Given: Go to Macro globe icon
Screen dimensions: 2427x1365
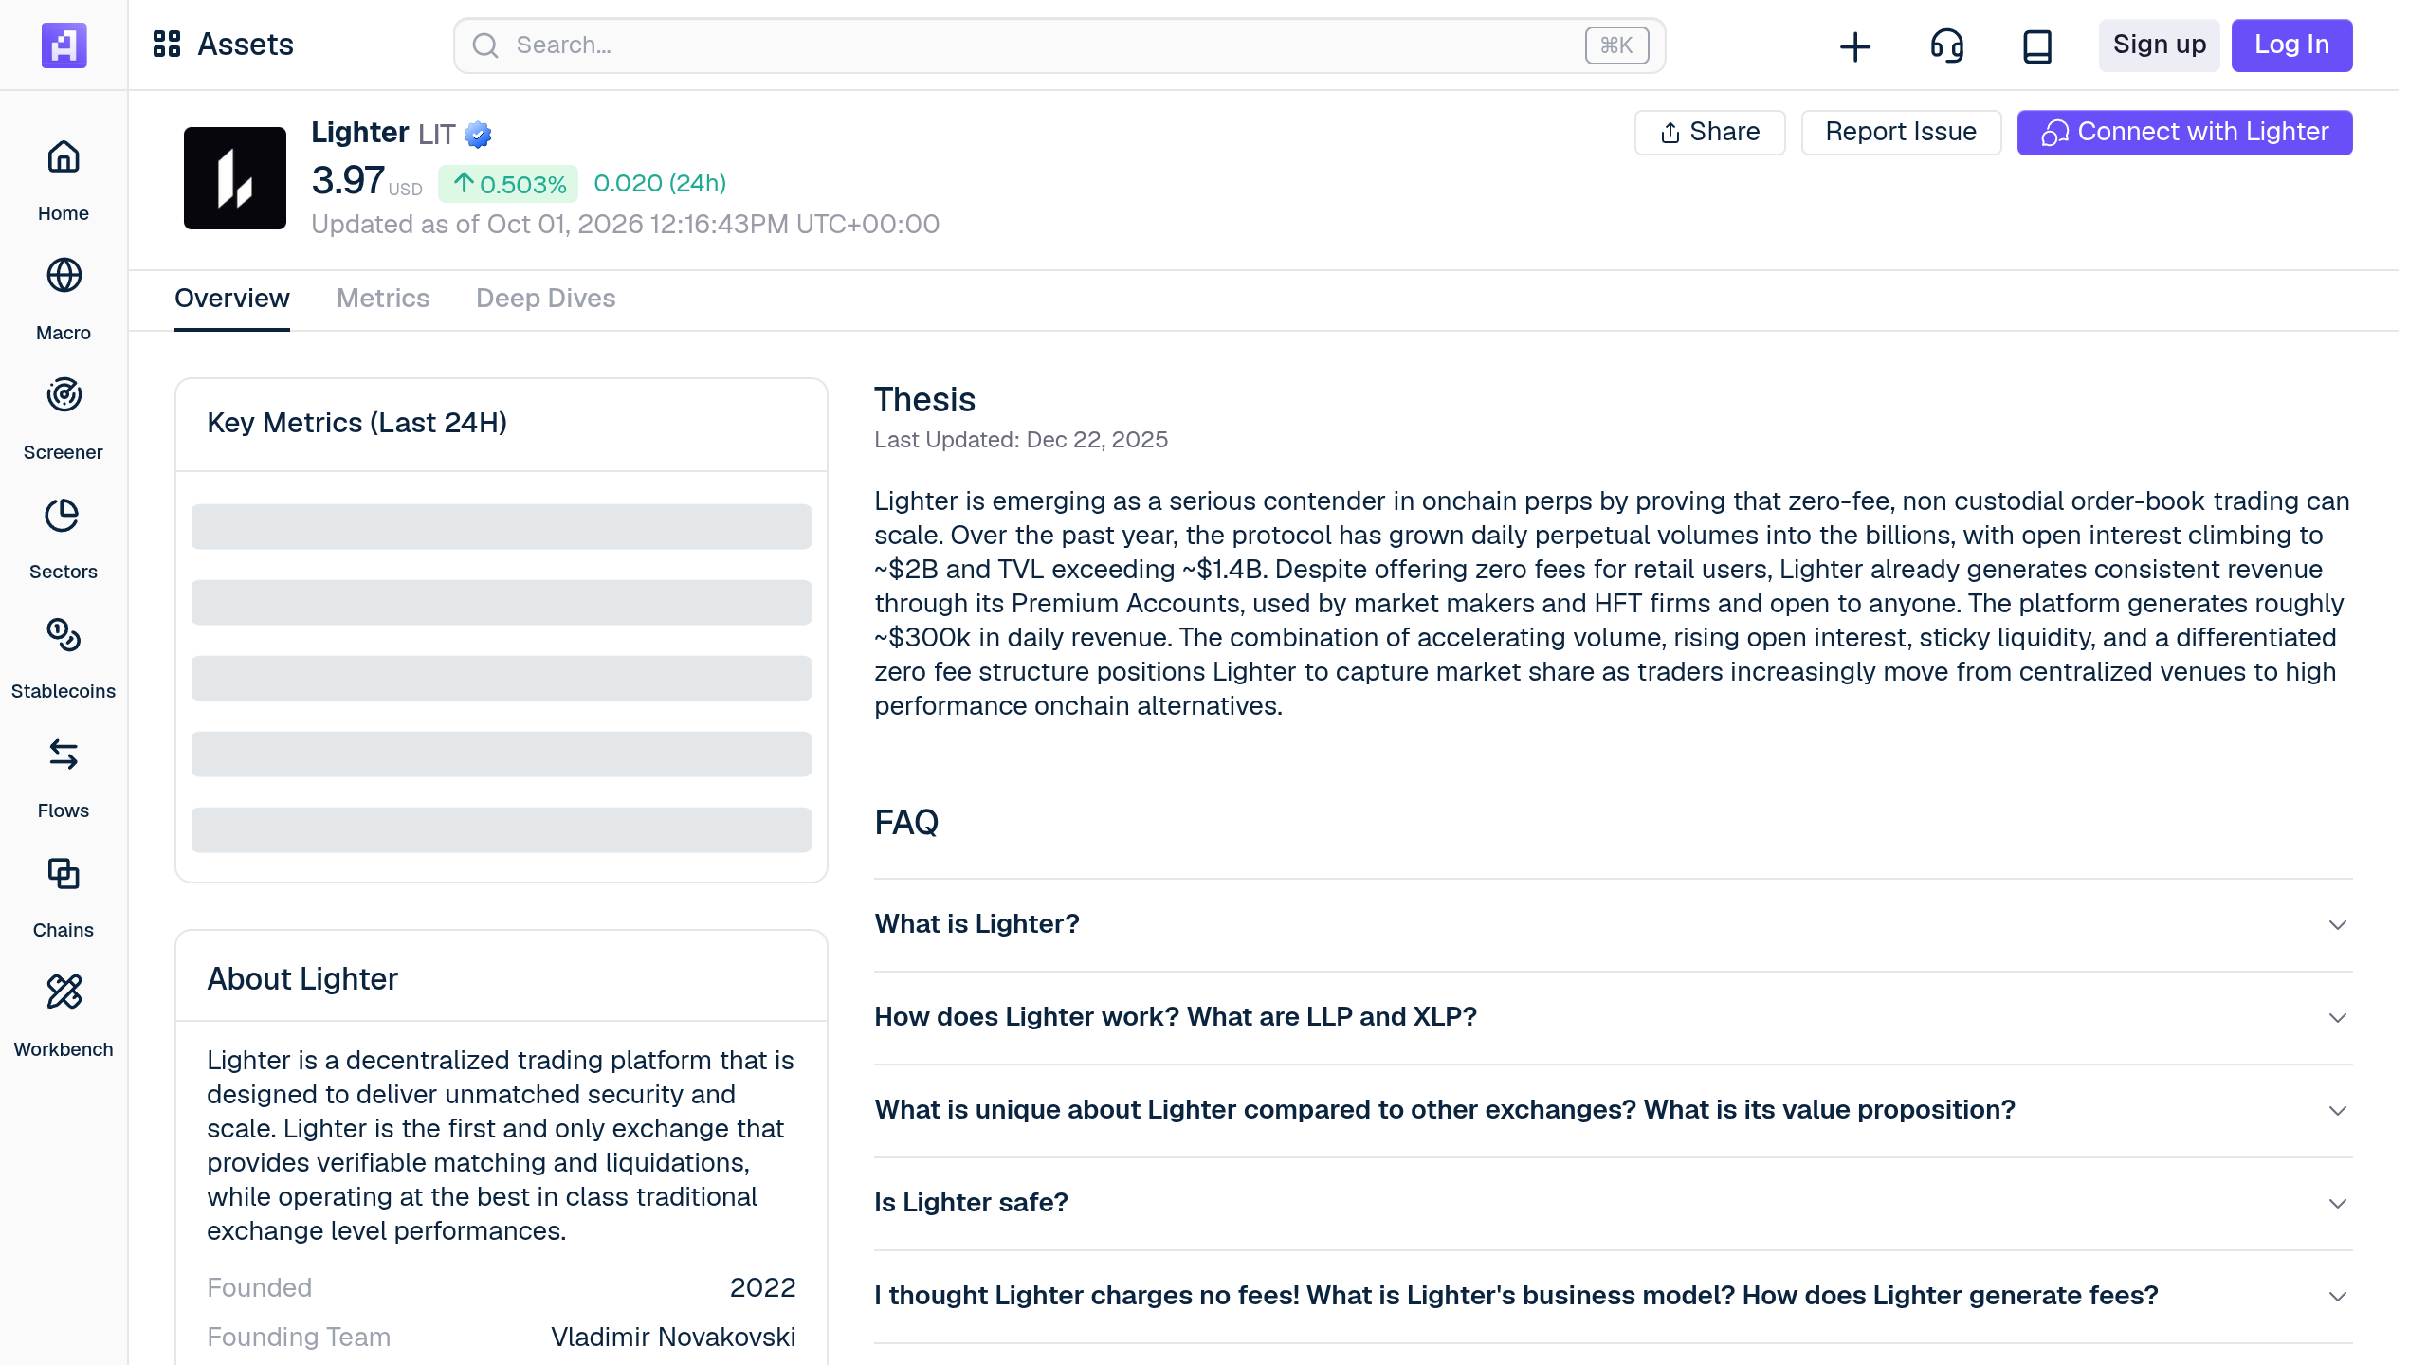Looking at the screenshot, I should click(64, 276).
